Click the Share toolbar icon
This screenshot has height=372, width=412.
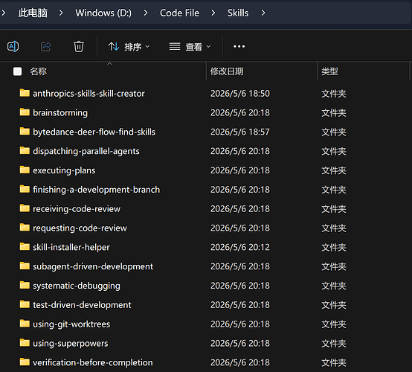point(45,47)
